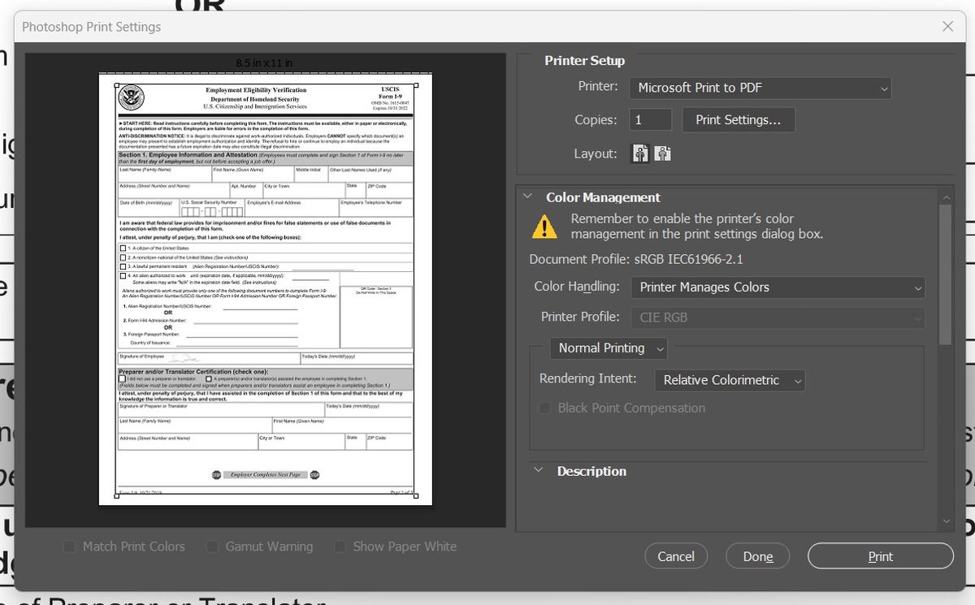Change the Color Handling option

pos(778,287)
